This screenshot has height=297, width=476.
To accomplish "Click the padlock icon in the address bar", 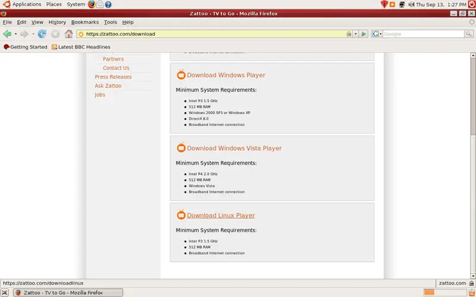I will point(349,34).
